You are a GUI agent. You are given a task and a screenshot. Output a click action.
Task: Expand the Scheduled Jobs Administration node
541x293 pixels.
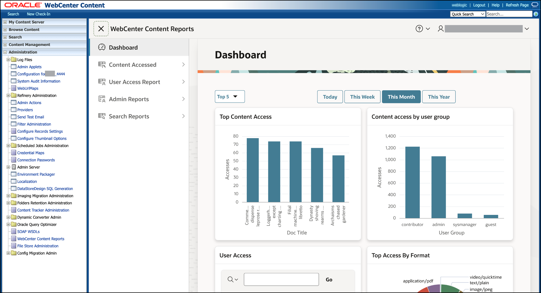pos(8,146)
